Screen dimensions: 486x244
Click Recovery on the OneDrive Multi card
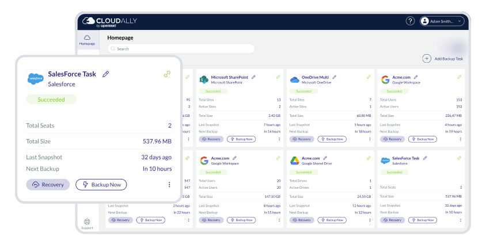[x=302, y=139]
